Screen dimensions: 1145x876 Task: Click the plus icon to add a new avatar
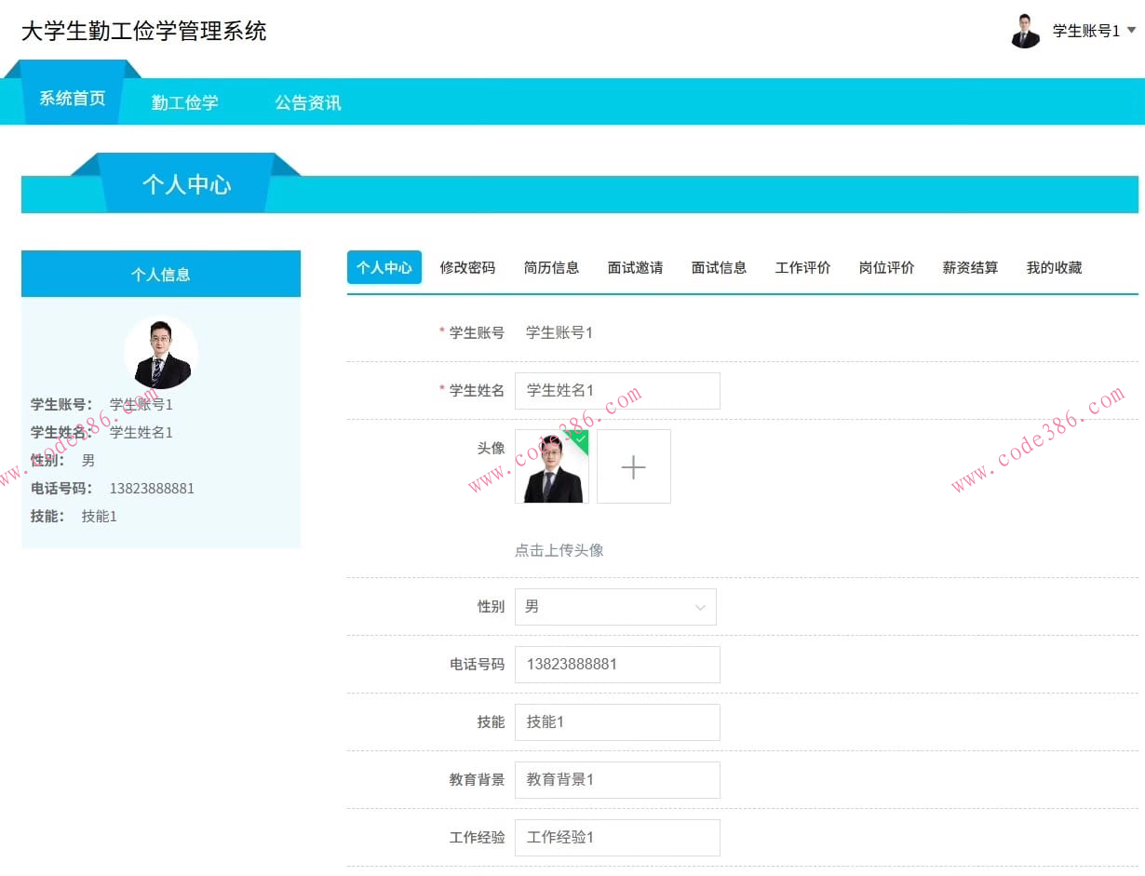[x=633, y=466]
